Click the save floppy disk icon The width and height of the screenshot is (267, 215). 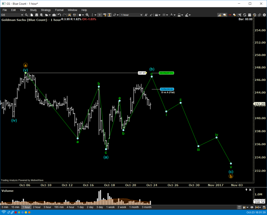37,15
